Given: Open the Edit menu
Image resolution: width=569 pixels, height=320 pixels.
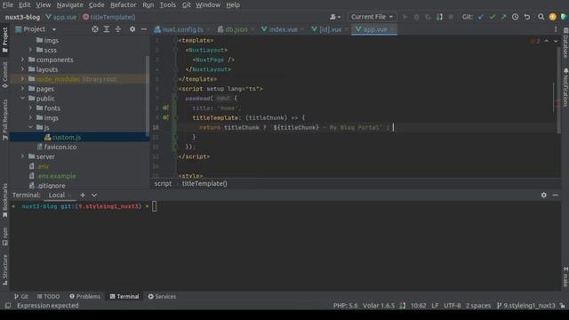Looking at the screenshot, I should [x=24, y=4].
